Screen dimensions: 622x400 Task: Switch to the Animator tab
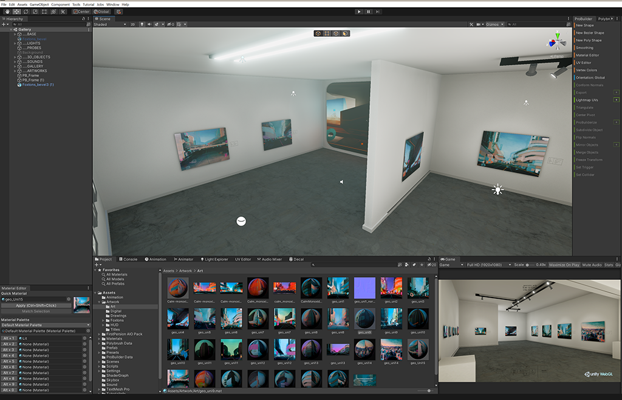coord(183,259)
